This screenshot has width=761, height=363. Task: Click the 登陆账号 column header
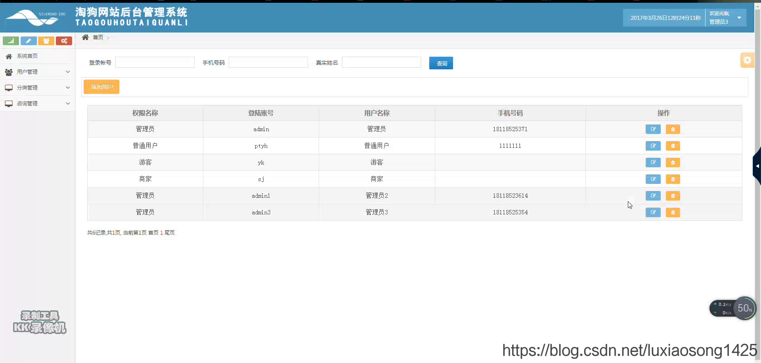click(x=261, y=113)
